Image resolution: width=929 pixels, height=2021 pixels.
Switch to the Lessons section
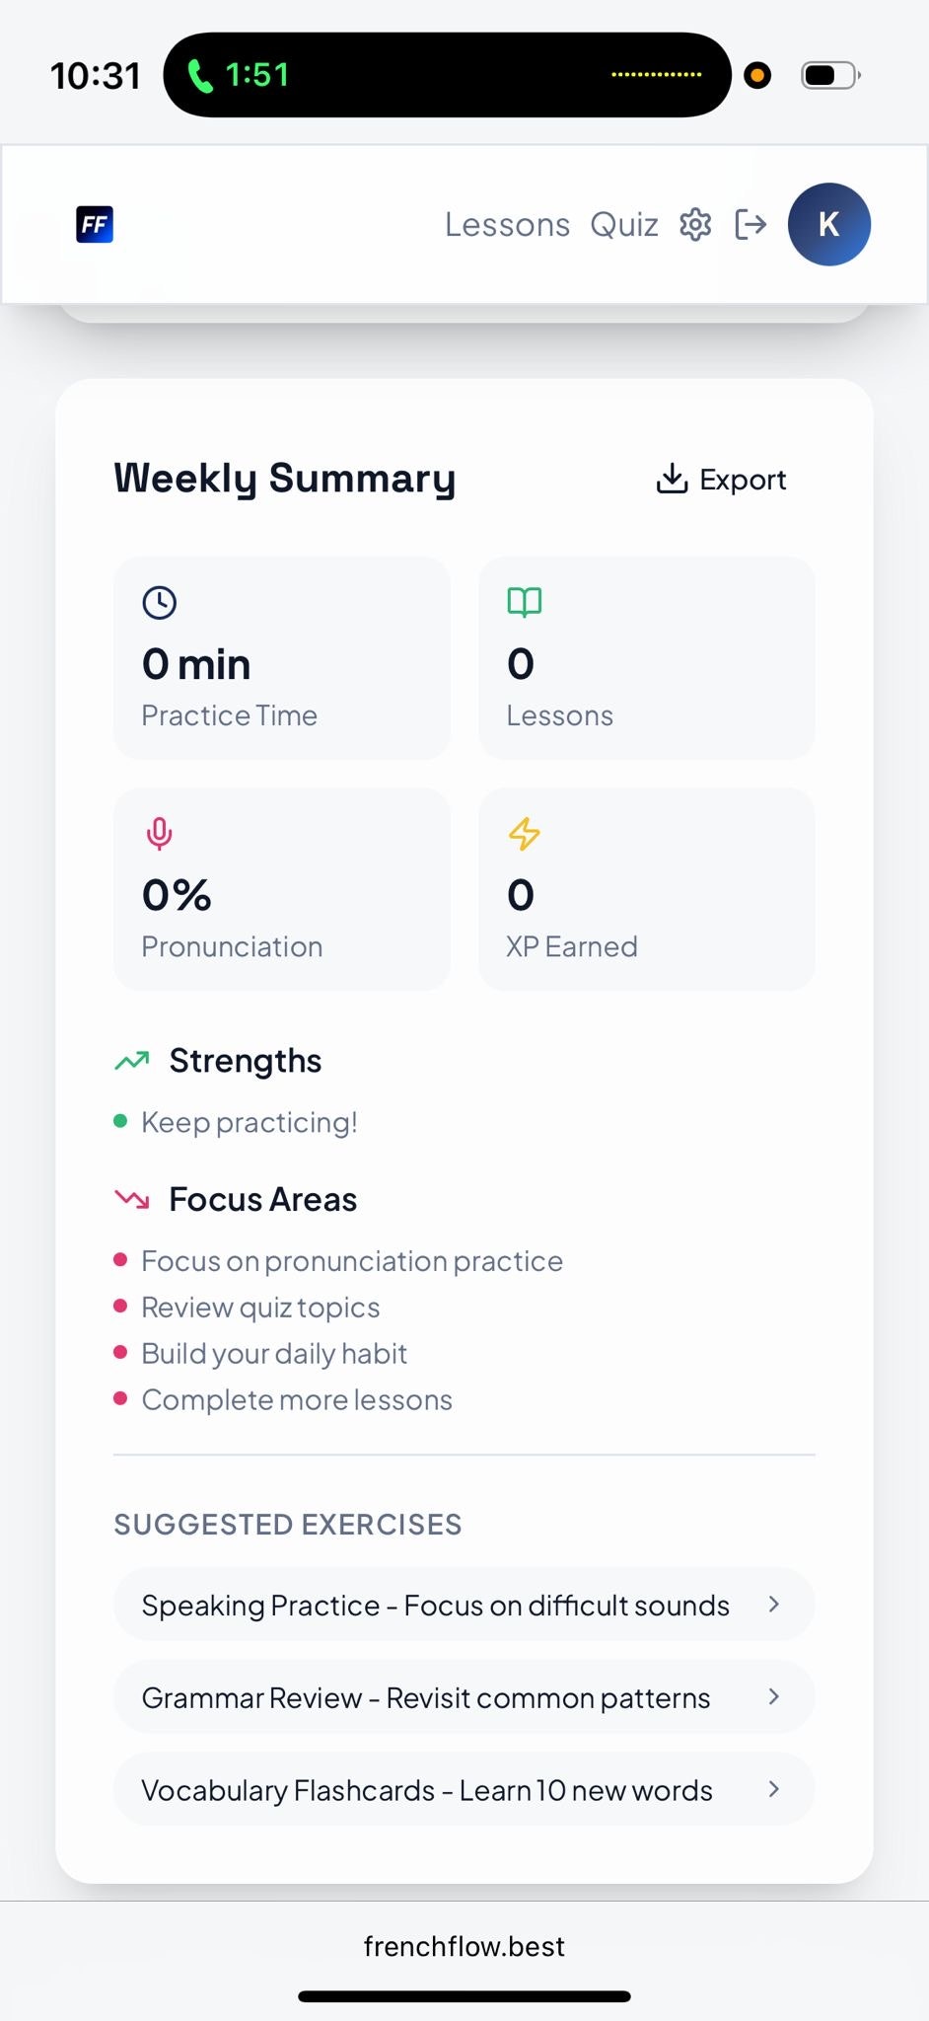click(507, 224)
